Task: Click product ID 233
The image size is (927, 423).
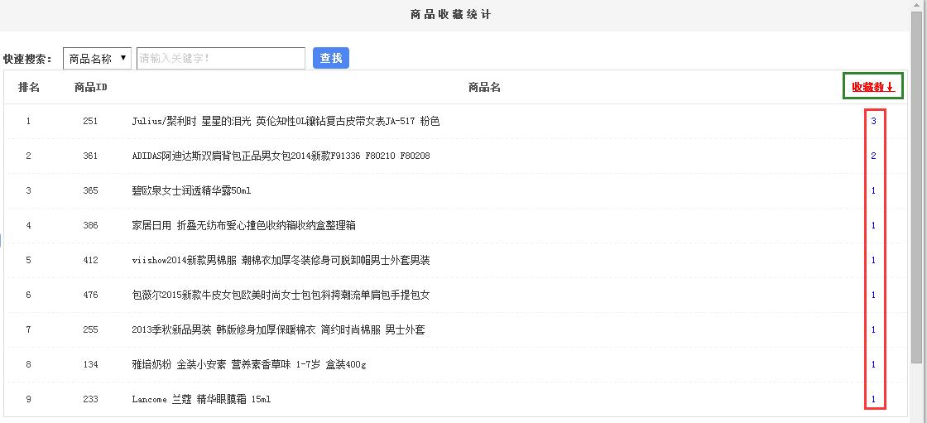Action: click(x=90, y=399)
